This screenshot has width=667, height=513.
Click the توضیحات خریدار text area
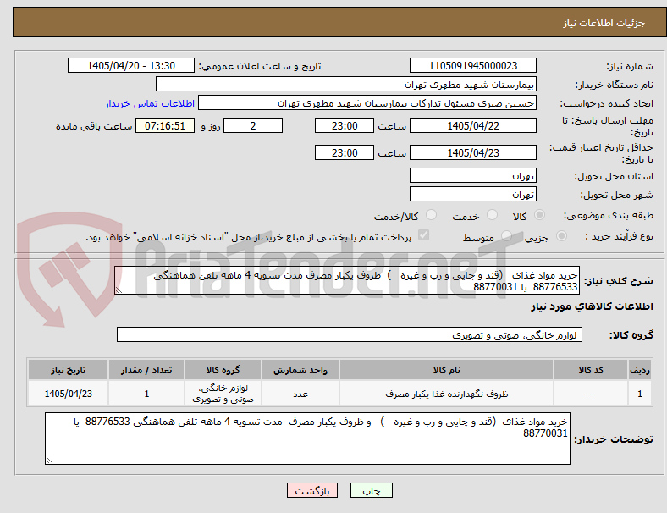(x=307, y=439)
